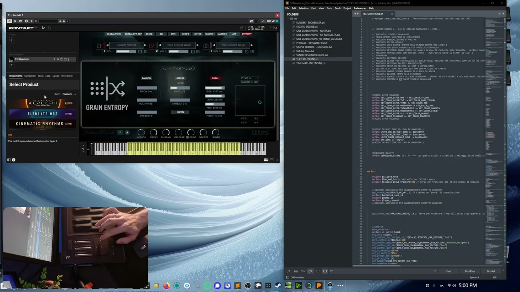This screenshot has width=520, height=292.
Task: Toggle the E button for VOL 3 layer
Action: tap(211, 52)
